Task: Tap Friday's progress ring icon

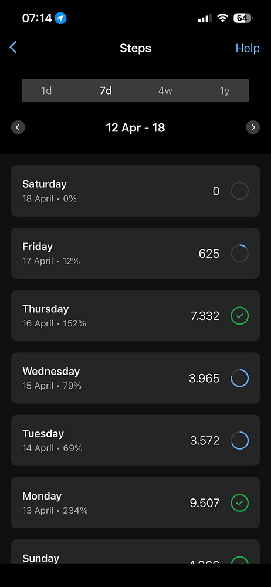Action: click(239, 254)
